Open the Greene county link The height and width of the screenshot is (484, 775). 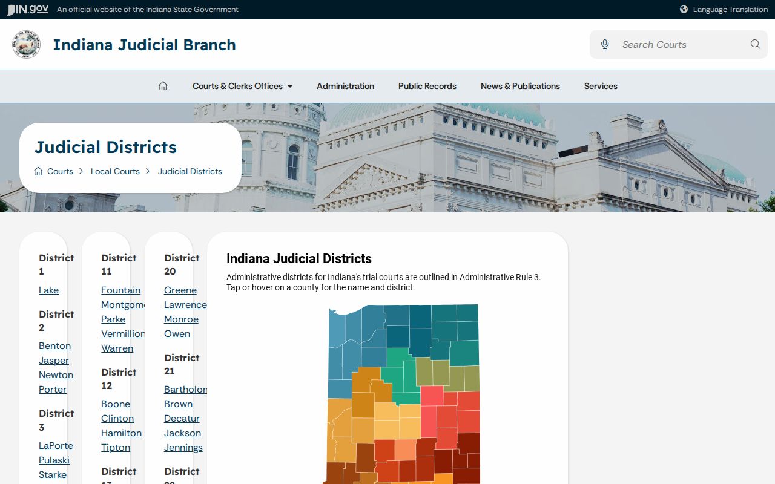coord(180,290)
